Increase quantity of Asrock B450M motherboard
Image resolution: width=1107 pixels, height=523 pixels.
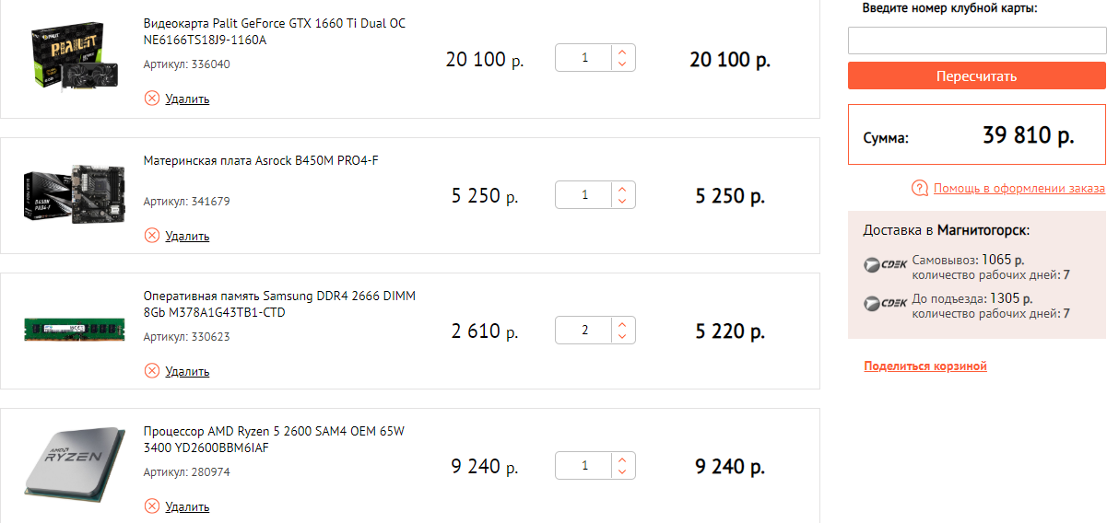pyautogui.click(x=622, y=189)
